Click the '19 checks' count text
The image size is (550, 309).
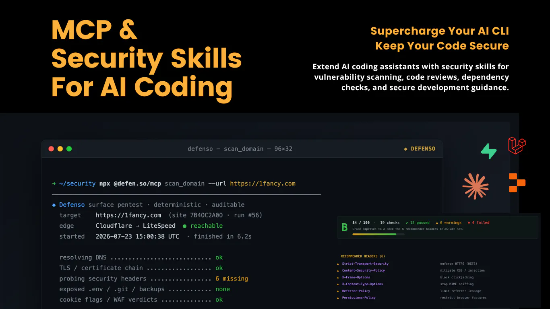pos(390,222)
